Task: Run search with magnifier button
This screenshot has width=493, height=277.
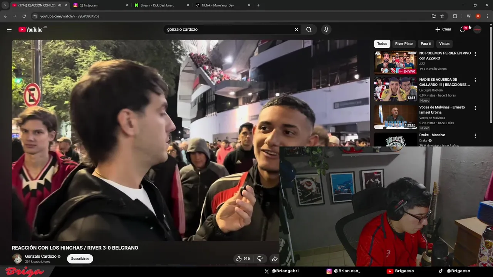Action: click(x=309, y=30)
